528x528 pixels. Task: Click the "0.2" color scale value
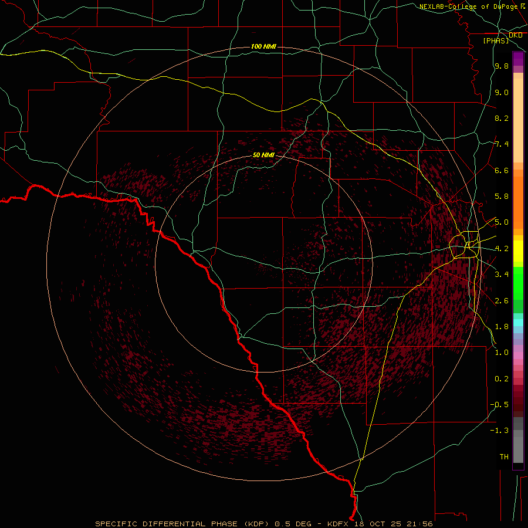pos(502,379)
